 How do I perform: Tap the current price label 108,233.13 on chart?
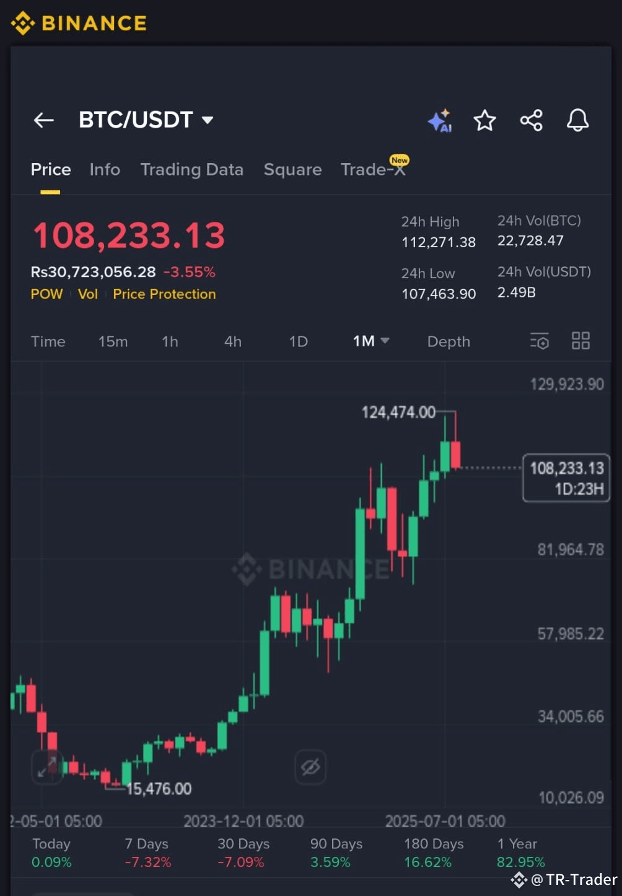[x=566, y=478]
